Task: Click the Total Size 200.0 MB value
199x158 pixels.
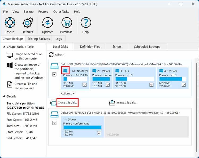Action: 31,126
